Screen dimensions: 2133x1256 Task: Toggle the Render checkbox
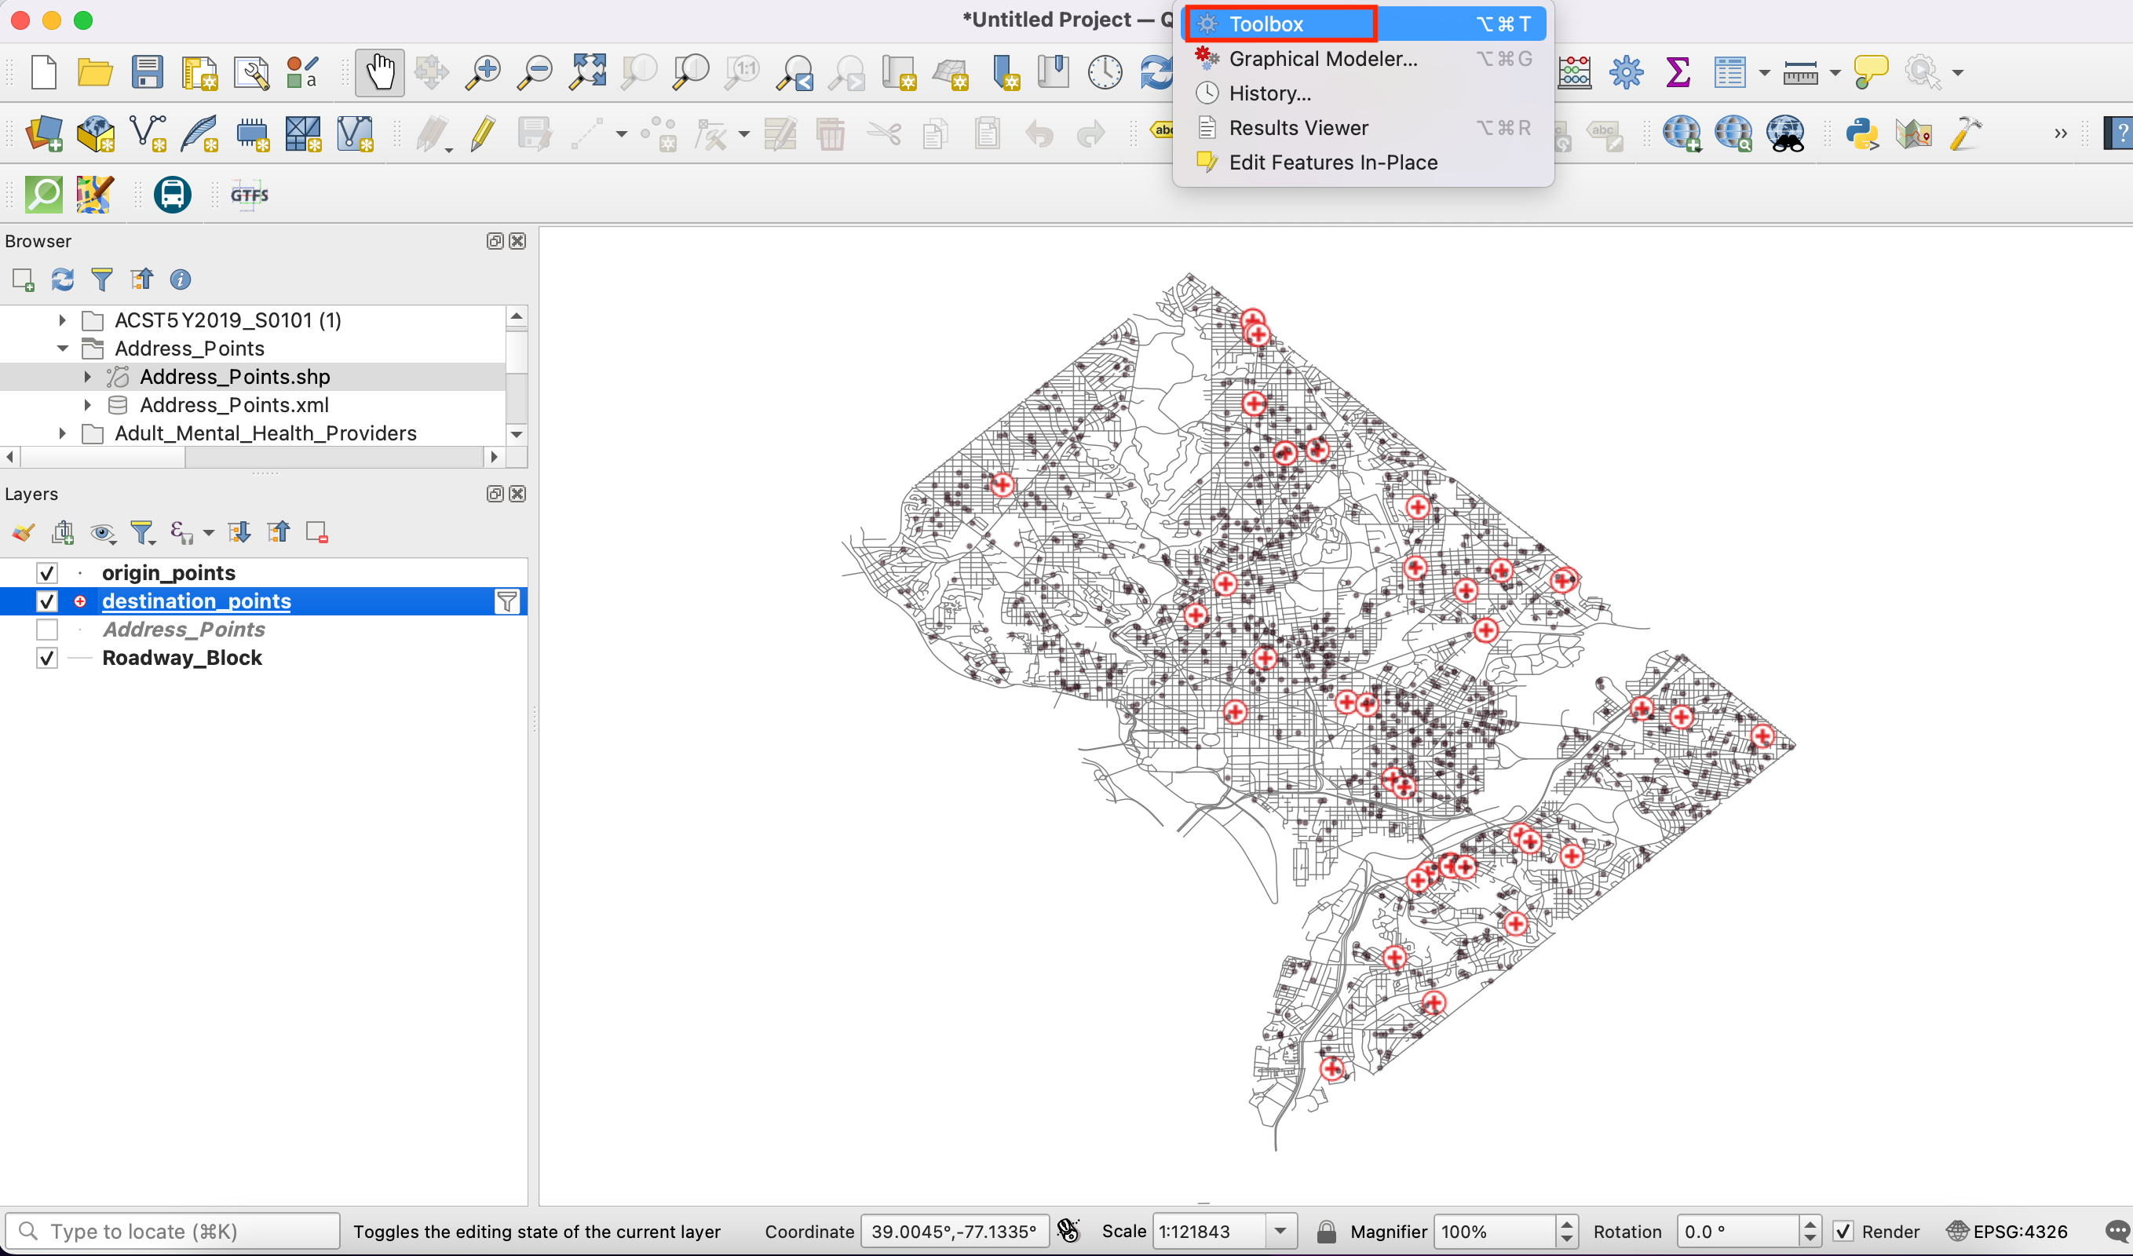tap(1843, 1232)
